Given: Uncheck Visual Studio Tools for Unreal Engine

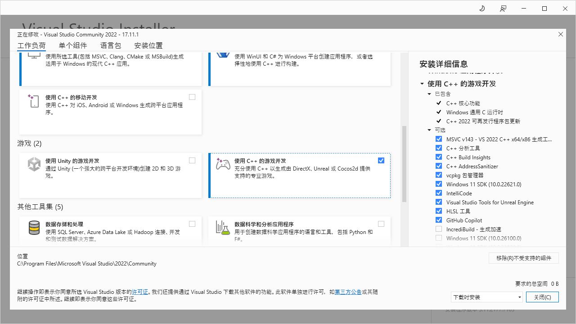Looking at the screenshot, I should [x=439, y=202].
